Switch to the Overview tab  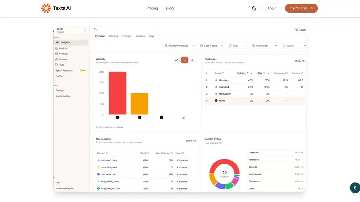(99, 36)
